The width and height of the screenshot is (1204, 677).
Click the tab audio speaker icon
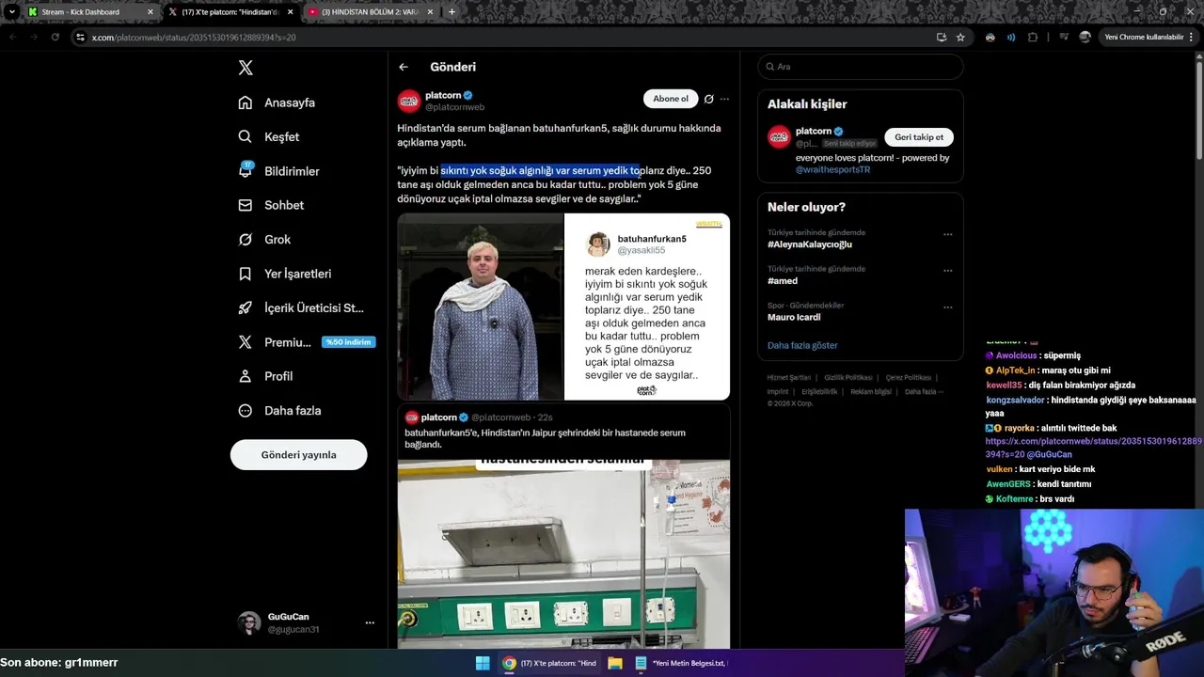coord(1011,38)
